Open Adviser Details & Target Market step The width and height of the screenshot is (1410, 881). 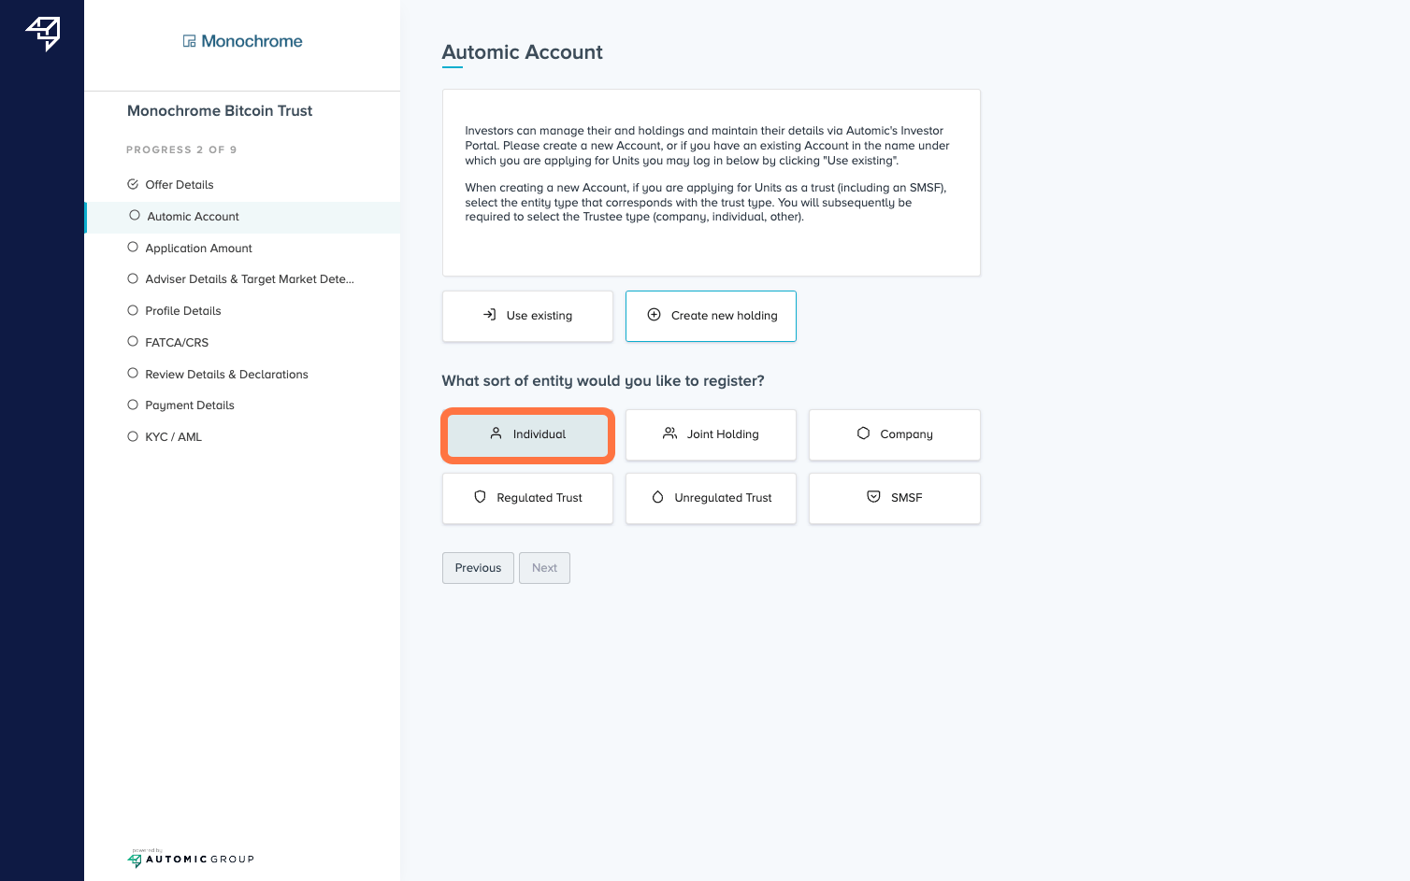pyautogui.click(x=242, y=279)
